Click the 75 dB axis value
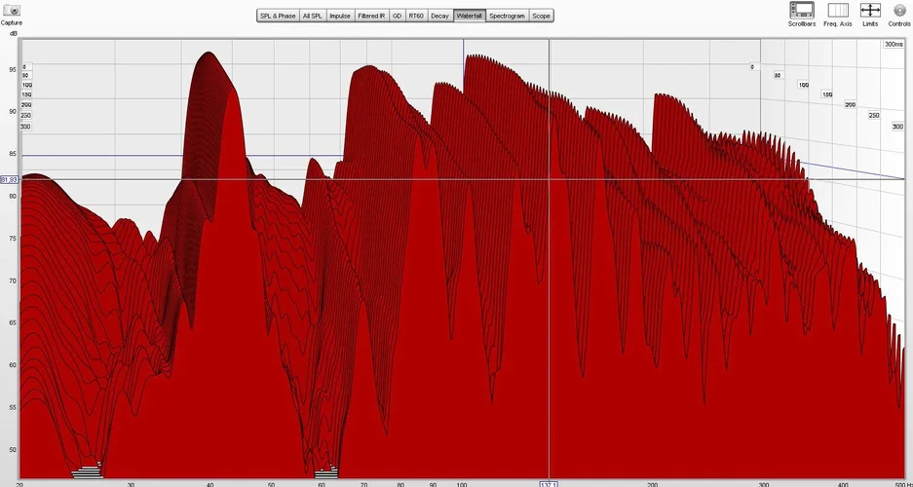 click(13, 238)
